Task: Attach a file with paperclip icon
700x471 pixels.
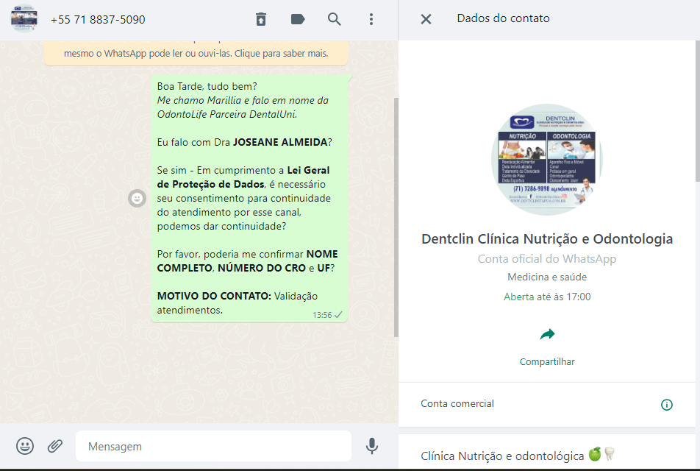Action: coord(55,446)
